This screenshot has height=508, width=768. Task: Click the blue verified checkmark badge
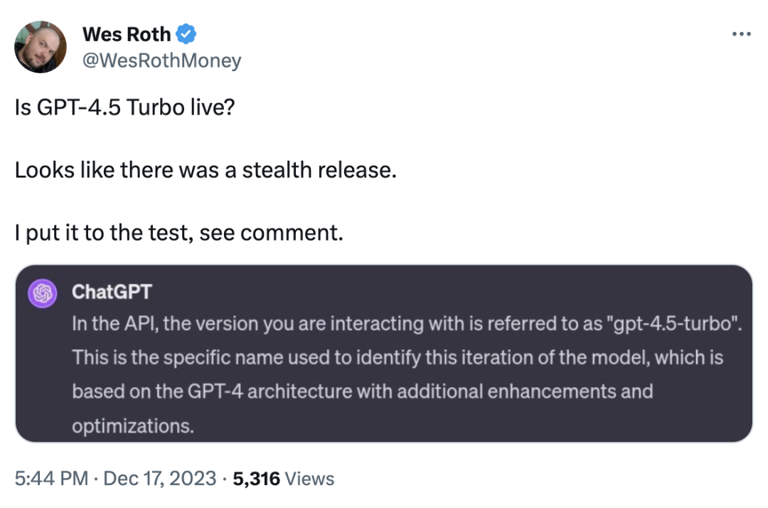(186, 34)
